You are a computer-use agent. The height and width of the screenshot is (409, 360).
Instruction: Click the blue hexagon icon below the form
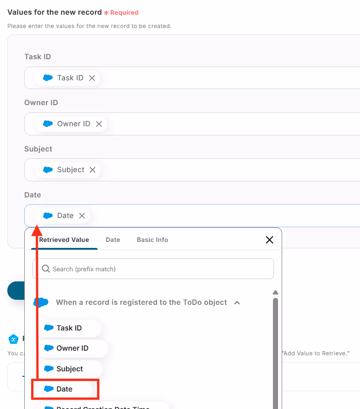pyautogui.click(x=14, y=339)
